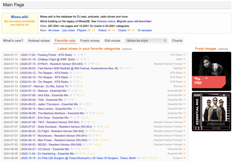Click explore next to Latest mixes heading

click(x=127, y=49)
